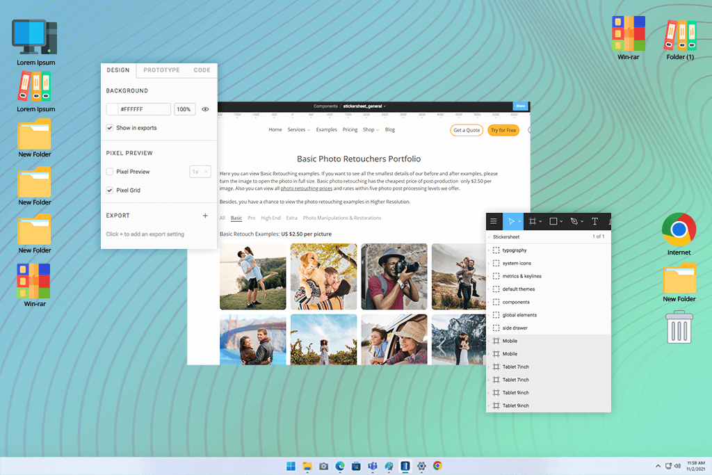Viewport: 712px width, 475px height.
Task: Launch Microsoft Edge from the taskbar
Action: tap(340, 466)
